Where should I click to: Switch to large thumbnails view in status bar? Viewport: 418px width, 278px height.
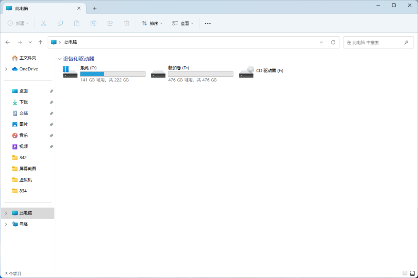[411, 273]
